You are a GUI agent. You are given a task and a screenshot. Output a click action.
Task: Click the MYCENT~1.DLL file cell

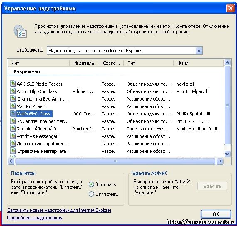point(192,121)
